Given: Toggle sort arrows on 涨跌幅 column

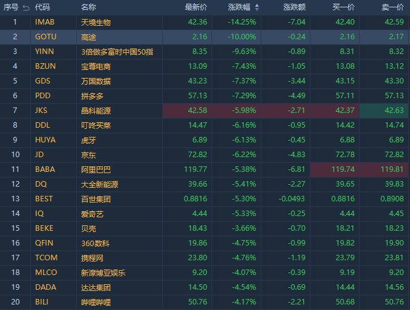Looking at the screenshot, I should pos(257,7).
